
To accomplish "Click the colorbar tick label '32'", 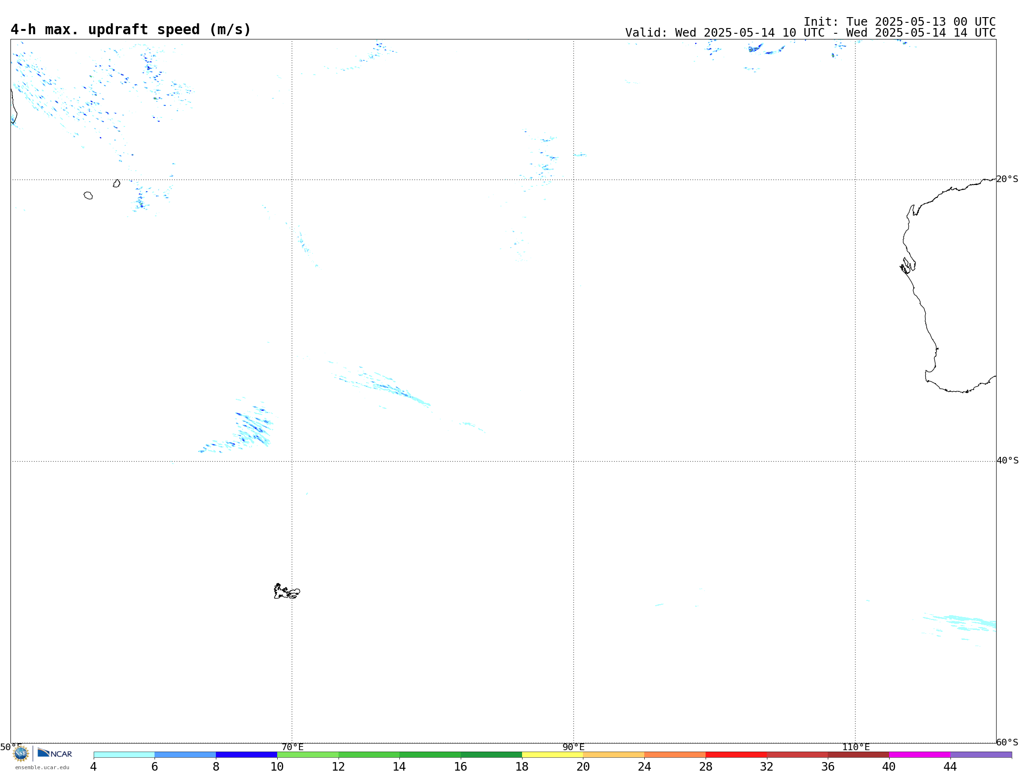I will 767,766.
